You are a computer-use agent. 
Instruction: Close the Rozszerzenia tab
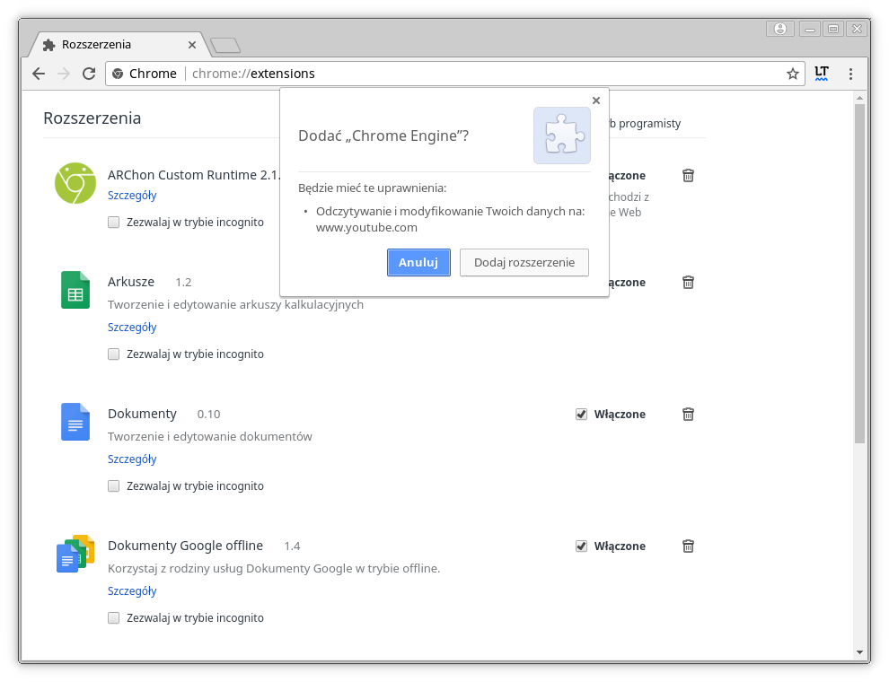192,45
